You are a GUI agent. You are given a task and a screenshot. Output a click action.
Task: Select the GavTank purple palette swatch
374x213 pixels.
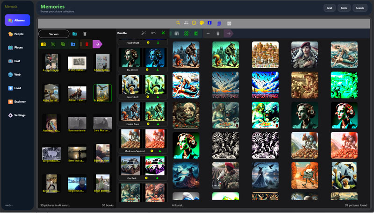point(155,166)
